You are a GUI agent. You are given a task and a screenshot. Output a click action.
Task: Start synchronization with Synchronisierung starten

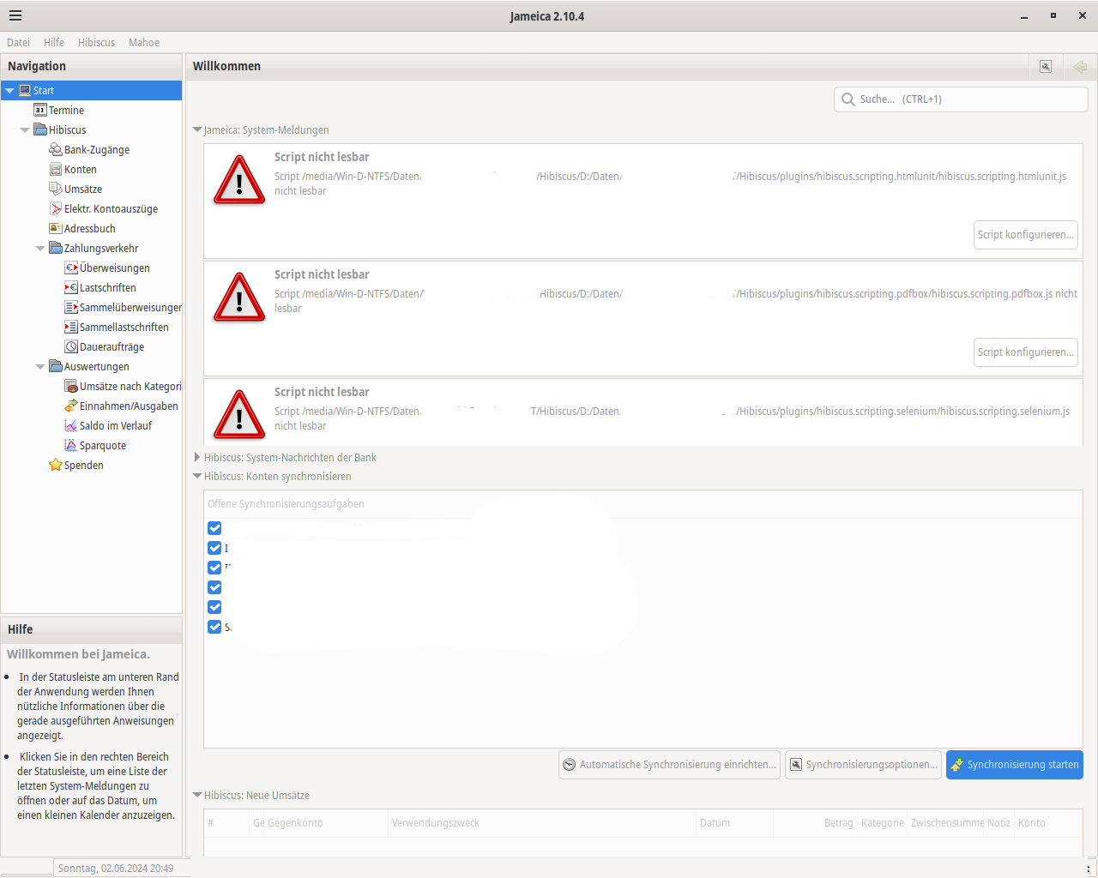pyautogui.click(x=1015, y=765)
